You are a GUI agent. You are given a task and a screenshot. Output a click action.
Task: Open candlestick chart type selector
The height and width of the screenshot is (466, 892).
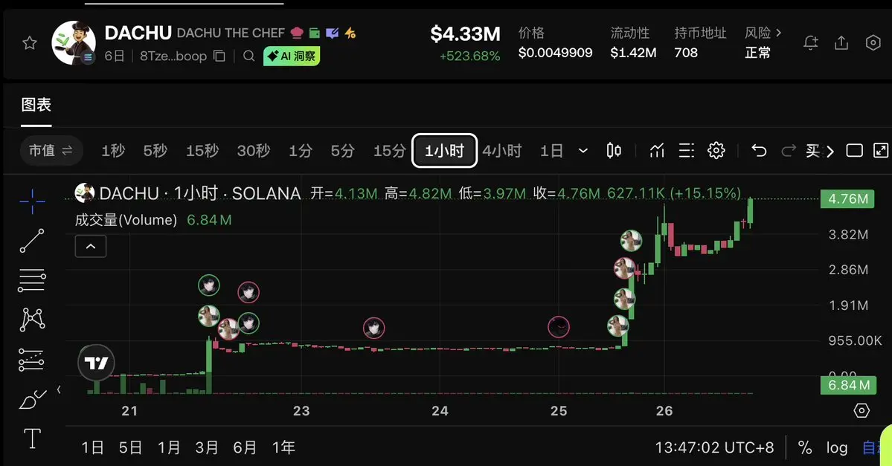point(614,151)
